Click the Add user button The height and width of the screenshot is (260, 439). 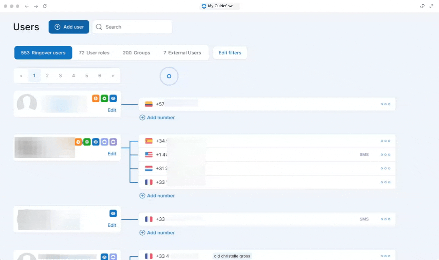[x=69, y=27]
